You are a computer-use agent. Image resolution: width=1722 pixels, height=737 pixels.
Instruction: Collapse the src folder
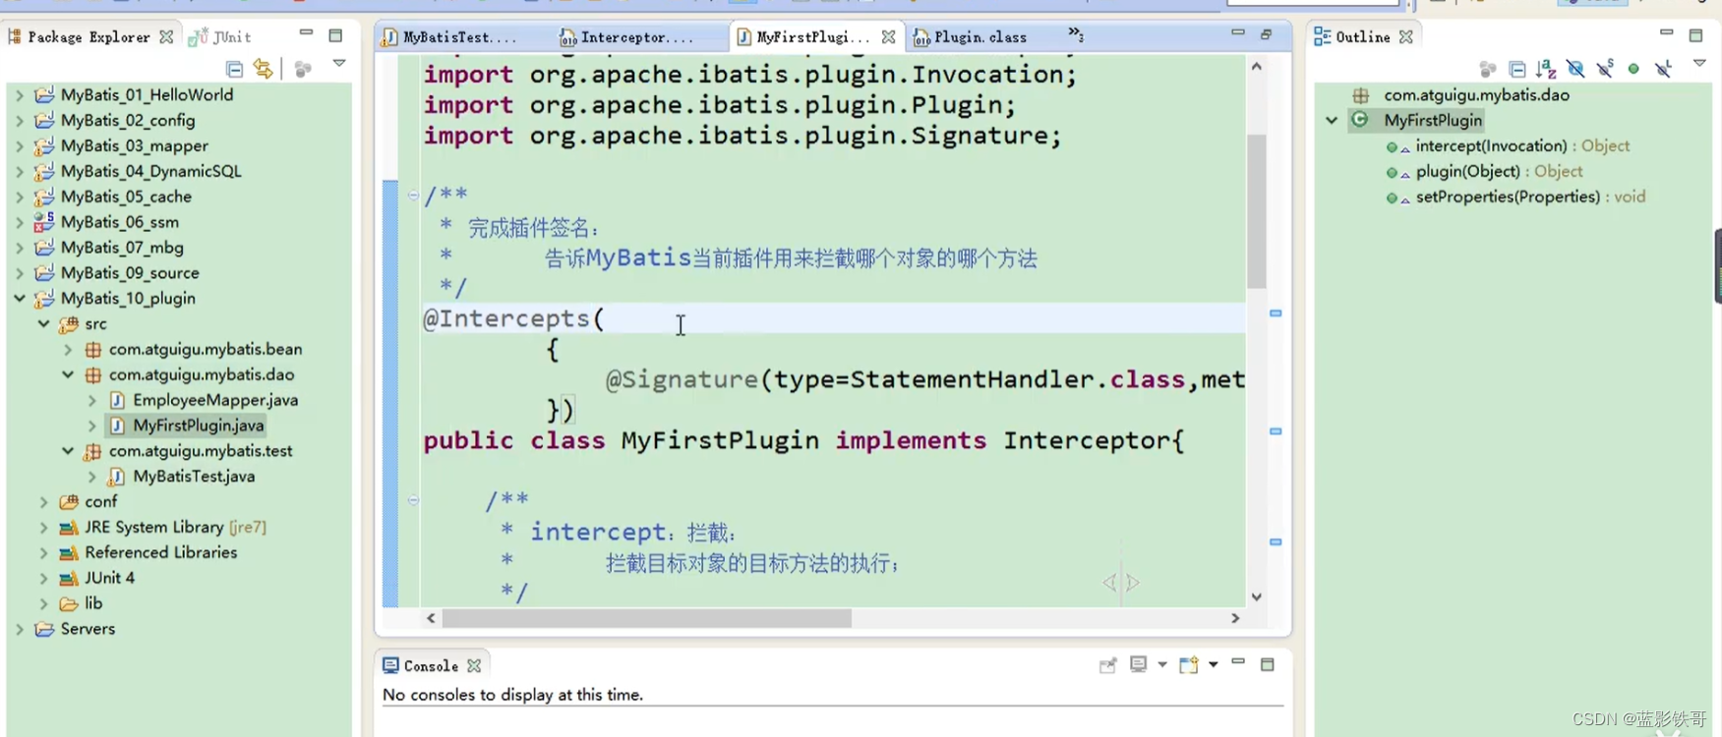[44, 323]
